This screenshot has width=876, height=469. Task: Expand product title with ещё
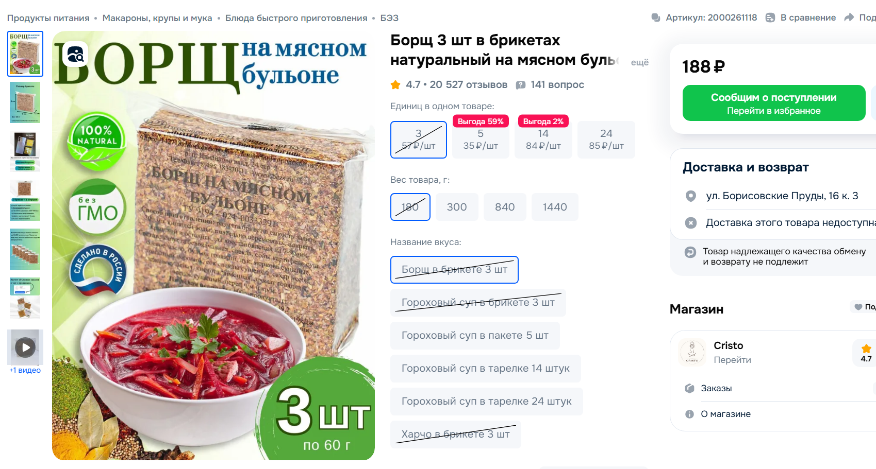(640, 62)
